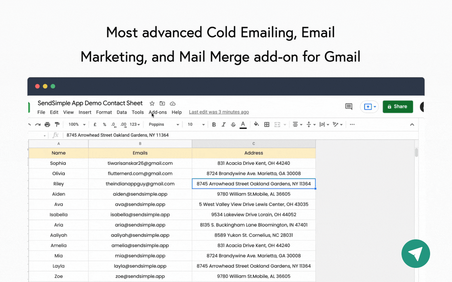Open the font size 10 dropdown
452x282 pixels.
(196, 124)
